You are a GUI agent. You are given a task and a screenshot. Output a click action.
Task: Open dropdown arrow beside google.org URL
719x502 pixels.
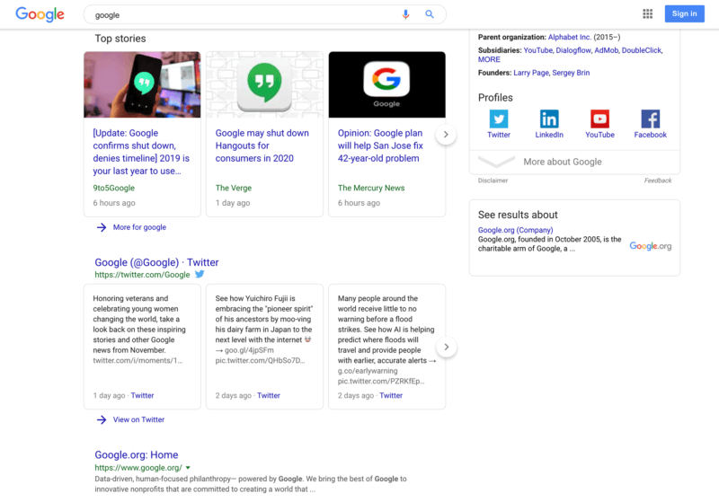(x=188, y=468)
